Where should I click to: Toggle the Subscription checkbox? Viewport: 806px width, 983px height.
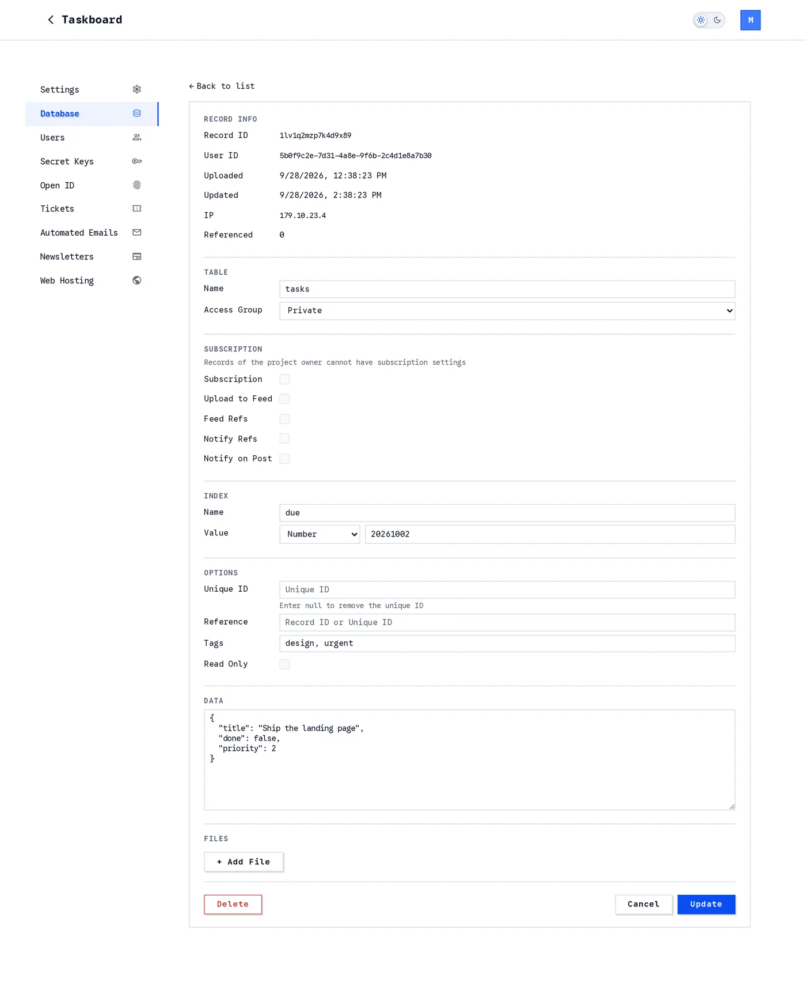coord(284,379)
